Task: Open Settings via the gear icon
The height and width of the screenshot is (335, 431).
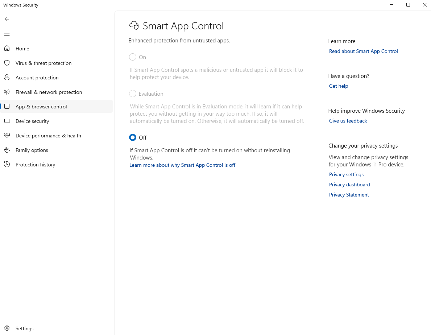Action: click(x=7, y=328)
